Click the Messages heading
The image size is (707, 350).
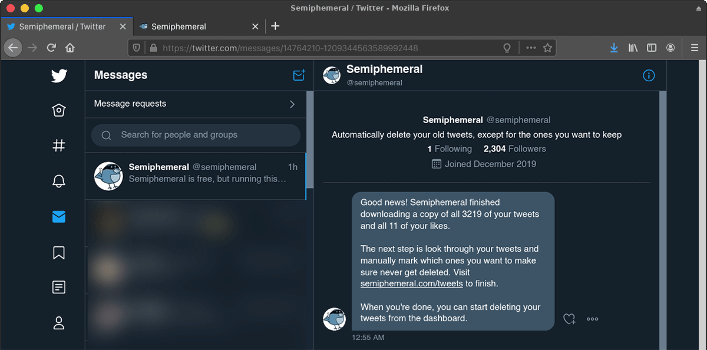[x=121, y=75]
